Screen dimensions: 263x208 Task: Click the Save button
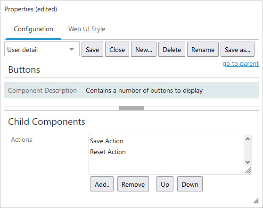(x=92, y=49)
